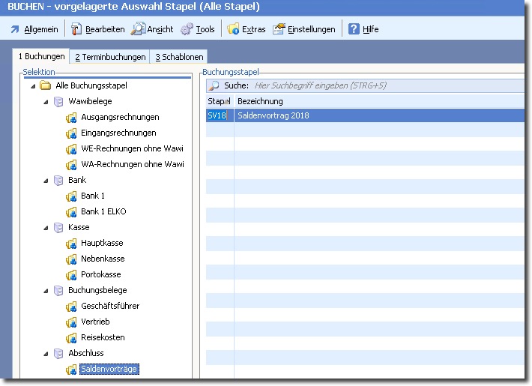Click the Reisekosten folder icon
Viewport: 532px width, 386px height.
pyautogui.click(x=72, y=338)
